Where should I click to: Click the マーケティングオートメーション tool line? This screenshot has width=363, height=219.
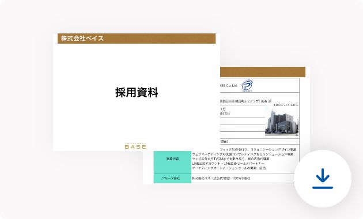(229, 168)
